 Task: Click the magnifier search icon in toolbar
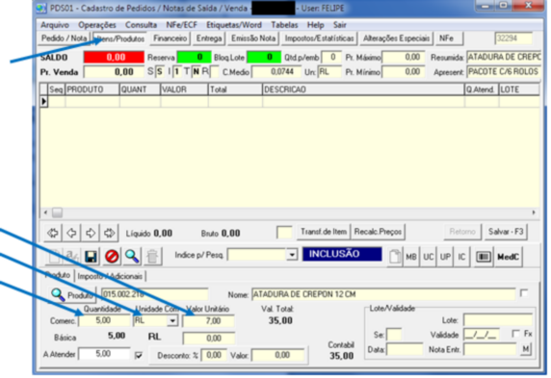pos(132,257)
